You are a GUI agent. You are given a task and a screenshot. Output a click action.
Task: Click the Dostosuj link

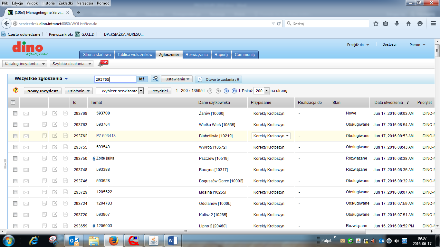[x=389, y=44]
